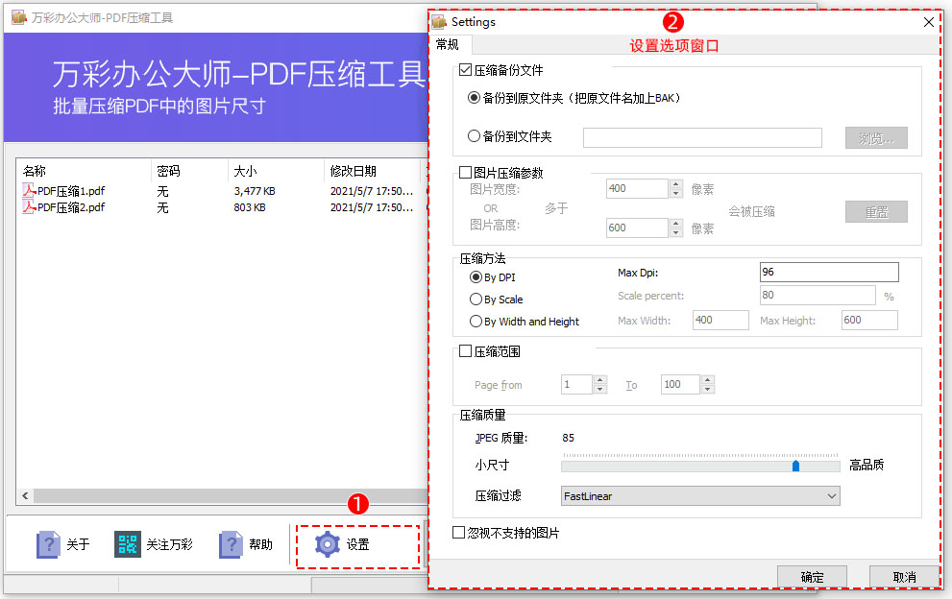
Task: Increase page To value with up arrow
Action: (707, 380)
